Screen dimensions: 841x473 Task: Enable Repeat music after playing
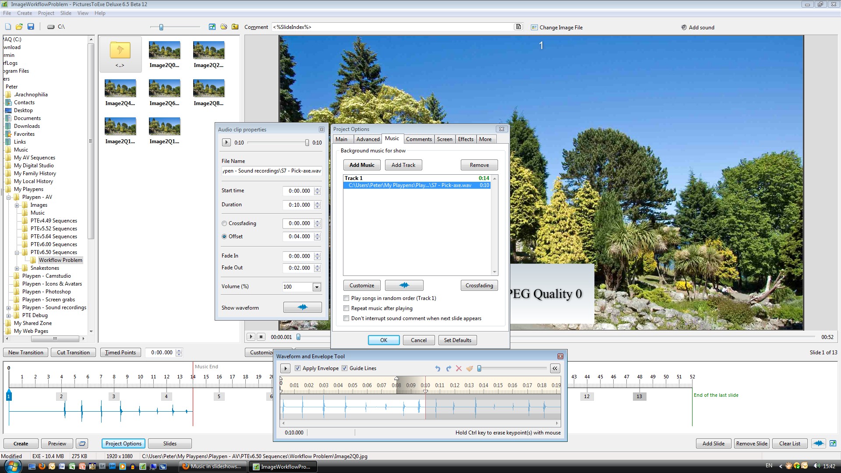tap(346, 308)
